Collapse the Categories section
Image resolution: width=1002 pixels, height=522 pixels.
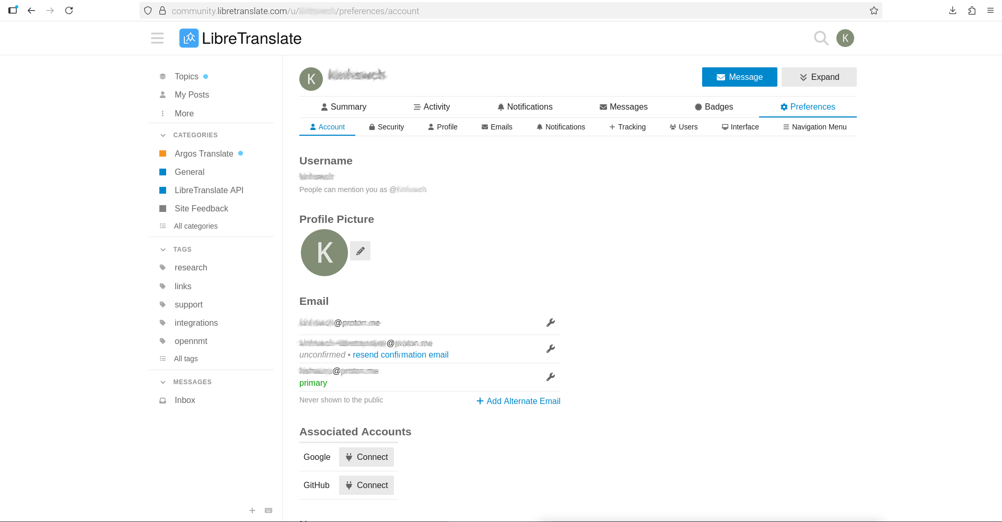click(163, 135)
